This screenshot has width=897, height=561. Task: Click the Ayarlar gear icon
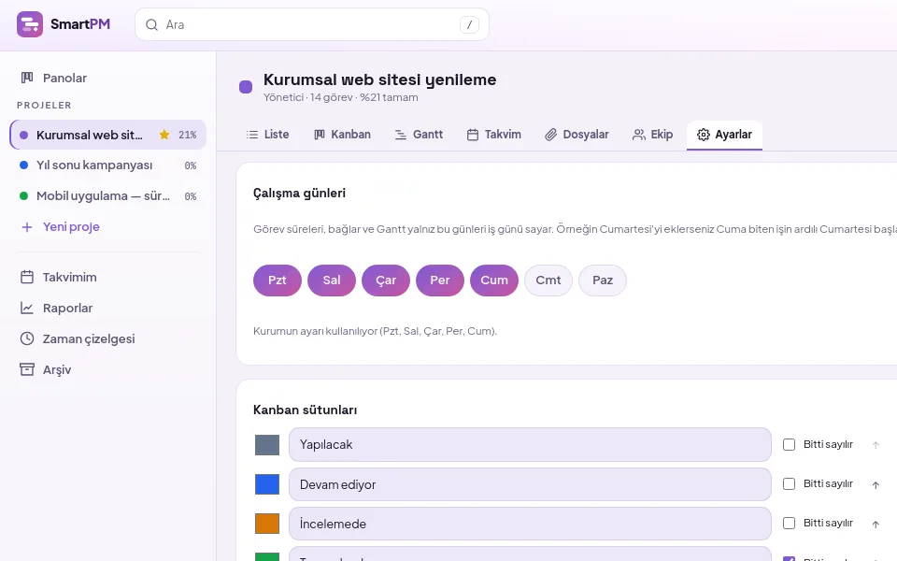[703, 135]
